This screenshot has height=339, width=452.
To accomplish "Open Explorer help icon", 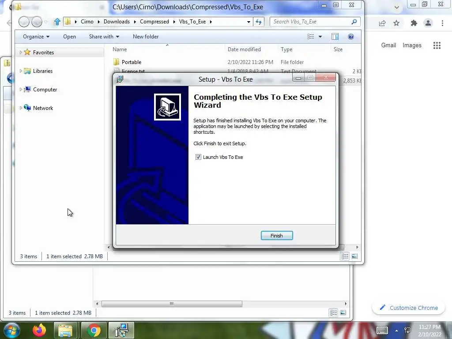I will click(351, 37).
